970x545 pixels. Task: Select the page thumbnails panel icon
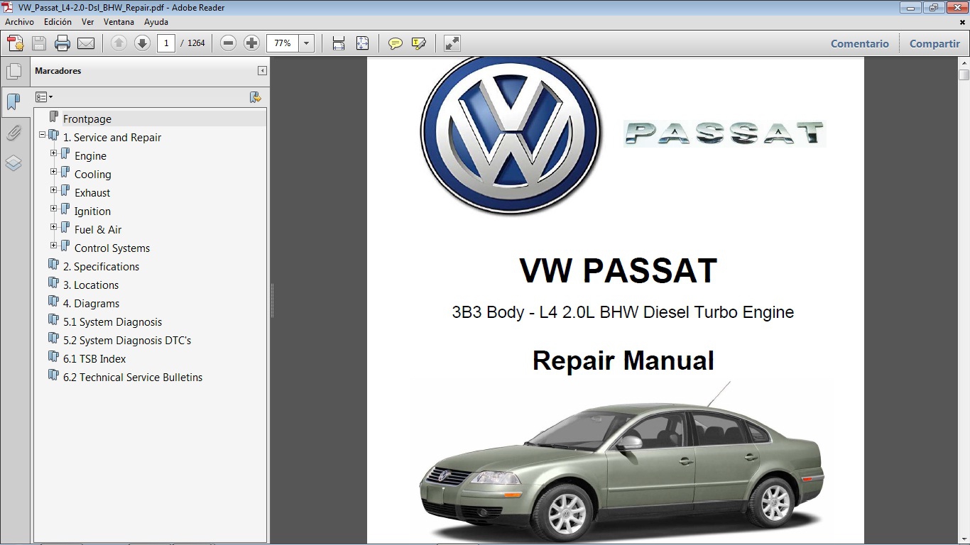click(15, 71)
